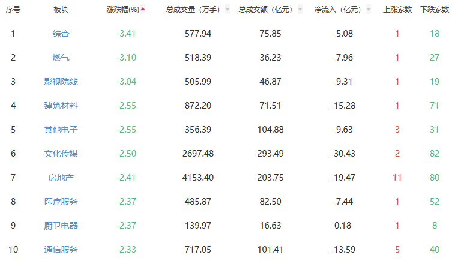Click the 序号 column header
The image size is (452, 261).
pyautogui.click(x=13, y=10)
